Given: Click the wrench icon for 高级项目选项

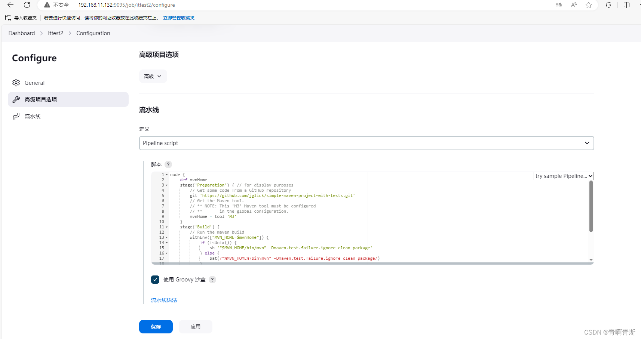Looking at the screenshot, I should [16, 99].
